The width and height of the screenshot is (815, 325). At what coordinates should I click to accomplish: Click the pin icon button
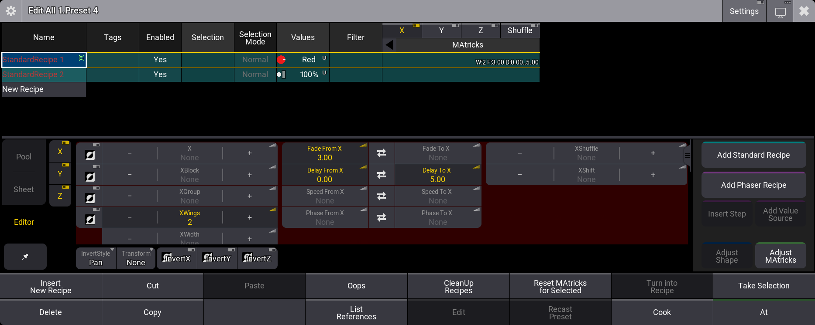[x=25, y=257]
